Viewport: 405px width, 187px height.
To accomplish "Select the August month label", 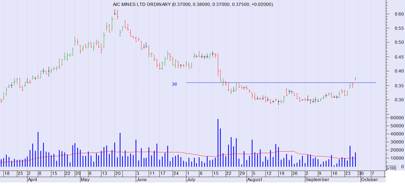I will pos(255,180).
